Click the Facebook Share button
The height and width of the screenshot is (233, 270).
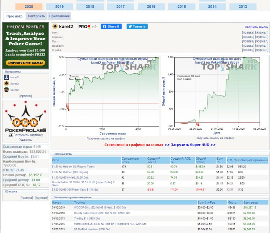pos(111,27)
